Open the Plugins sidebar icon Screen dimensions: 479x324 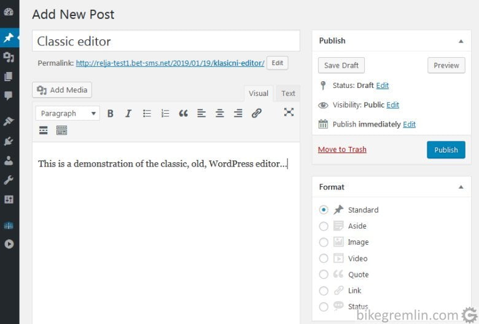[x=9, y=141]
